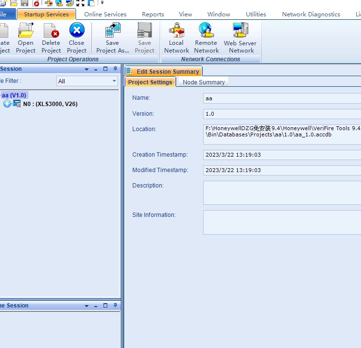361x348 pixels.
Task: Click the Description text area
Action: coord(282,193)
